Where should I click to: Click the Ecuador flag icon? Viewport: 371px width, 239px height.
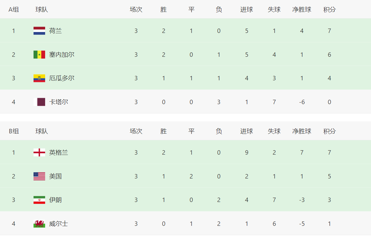39,78
